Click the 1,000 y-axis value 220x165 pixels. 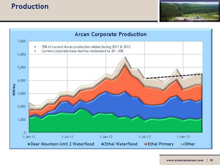coord(22,120)
